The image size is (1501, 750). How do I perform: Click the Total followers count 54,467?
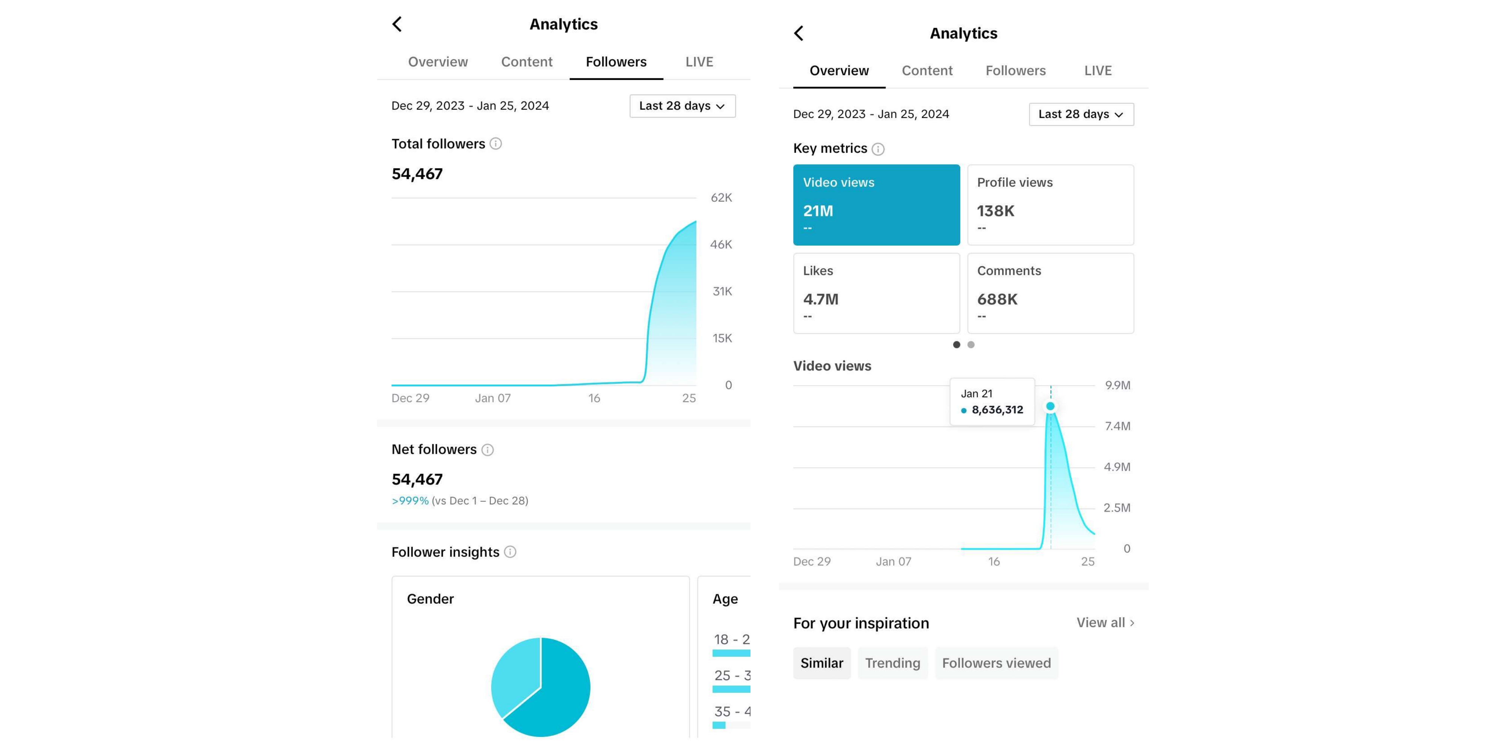(x=417, y=174)
